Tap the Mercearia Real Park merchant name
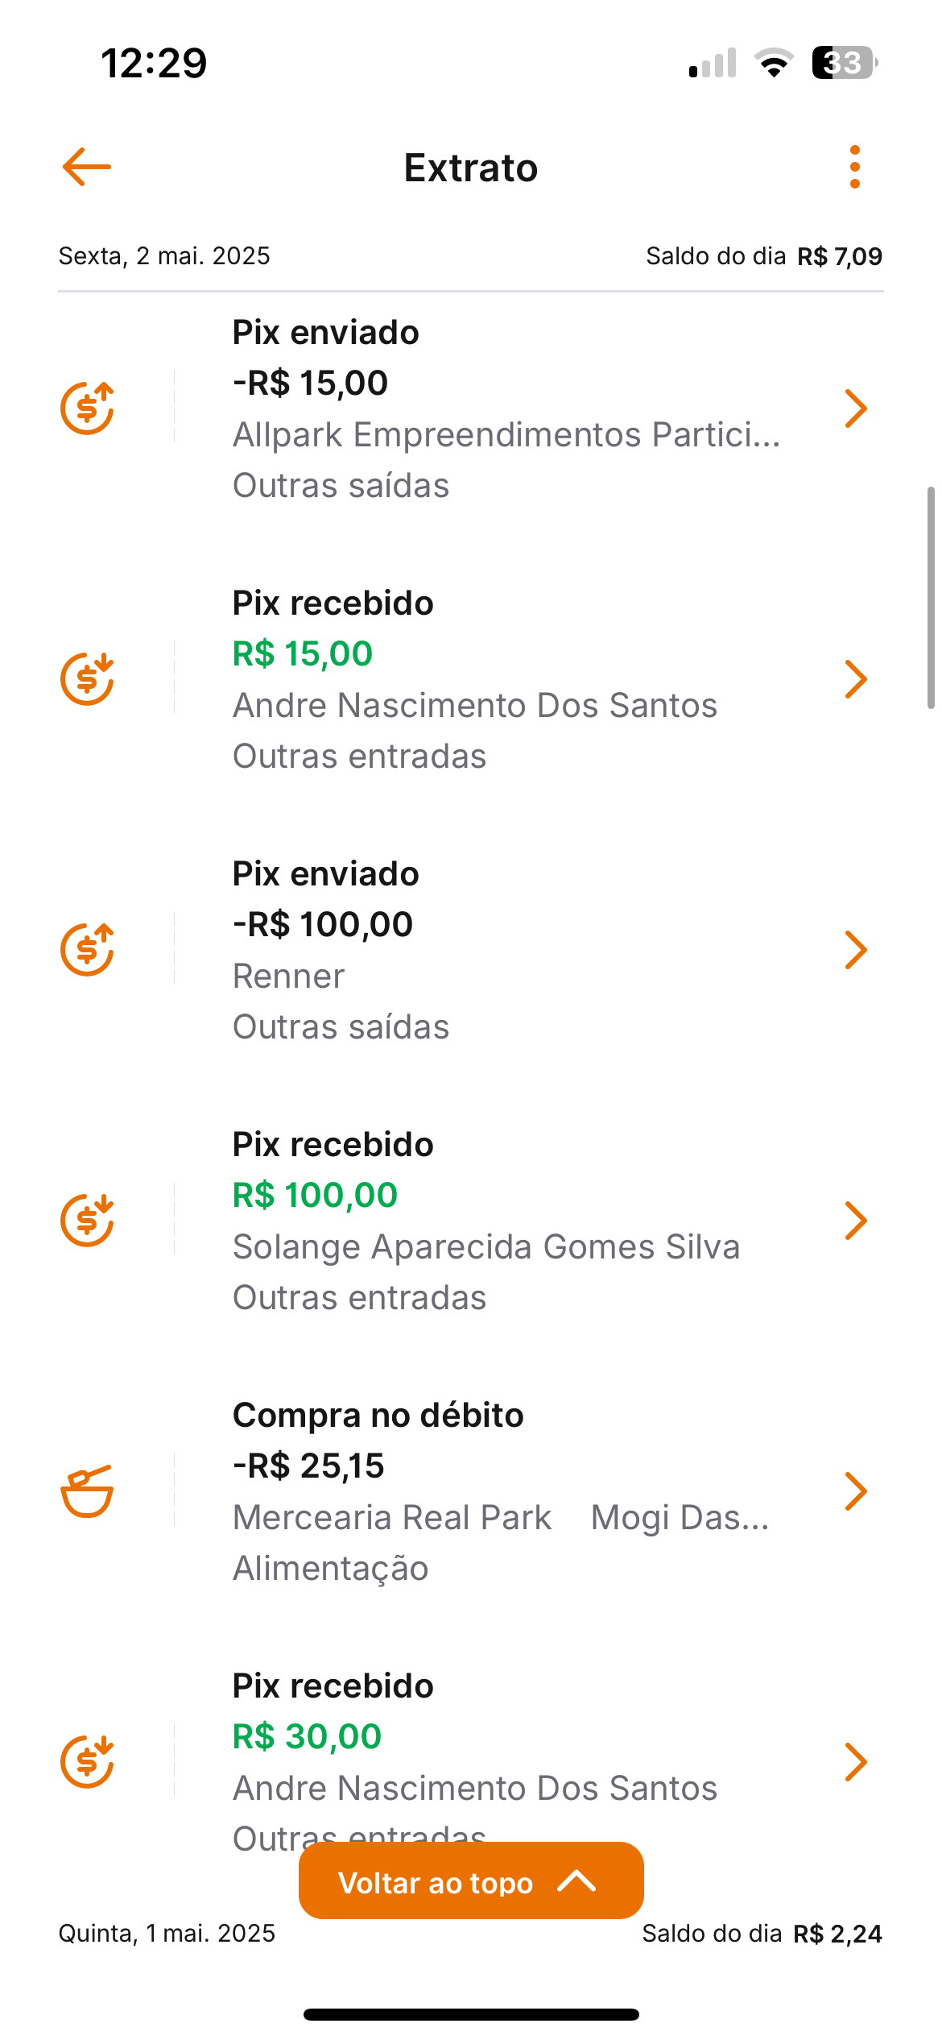The height and width of the screenshot is (2040, 942). (392, 1518)
